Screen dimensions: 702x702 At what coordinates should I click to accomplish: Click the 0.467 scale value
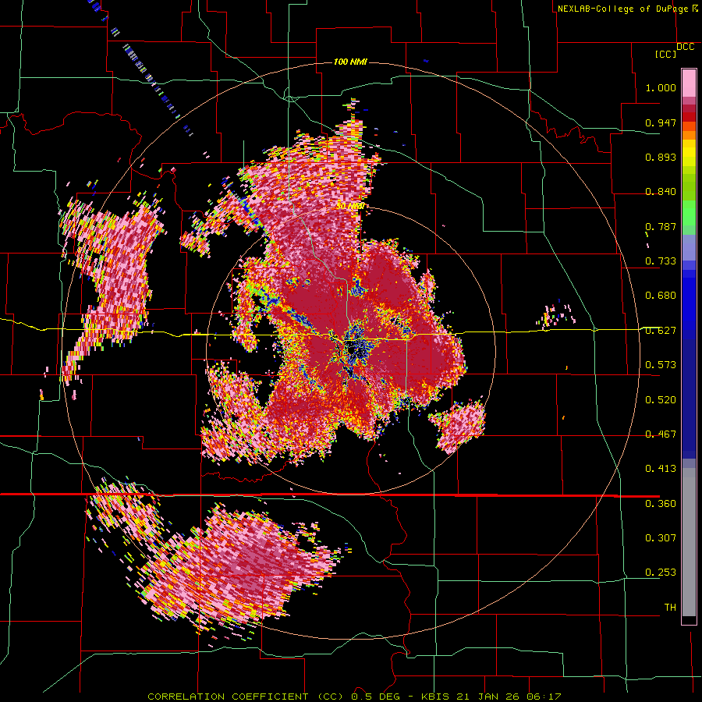pyautogui.click(x=661, y=434)
